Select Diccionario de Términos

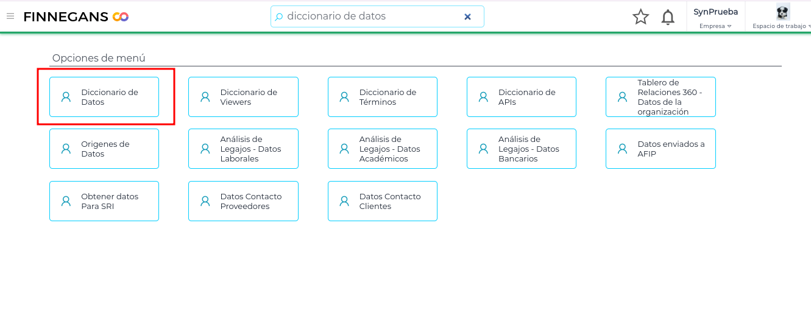(382, 97)
